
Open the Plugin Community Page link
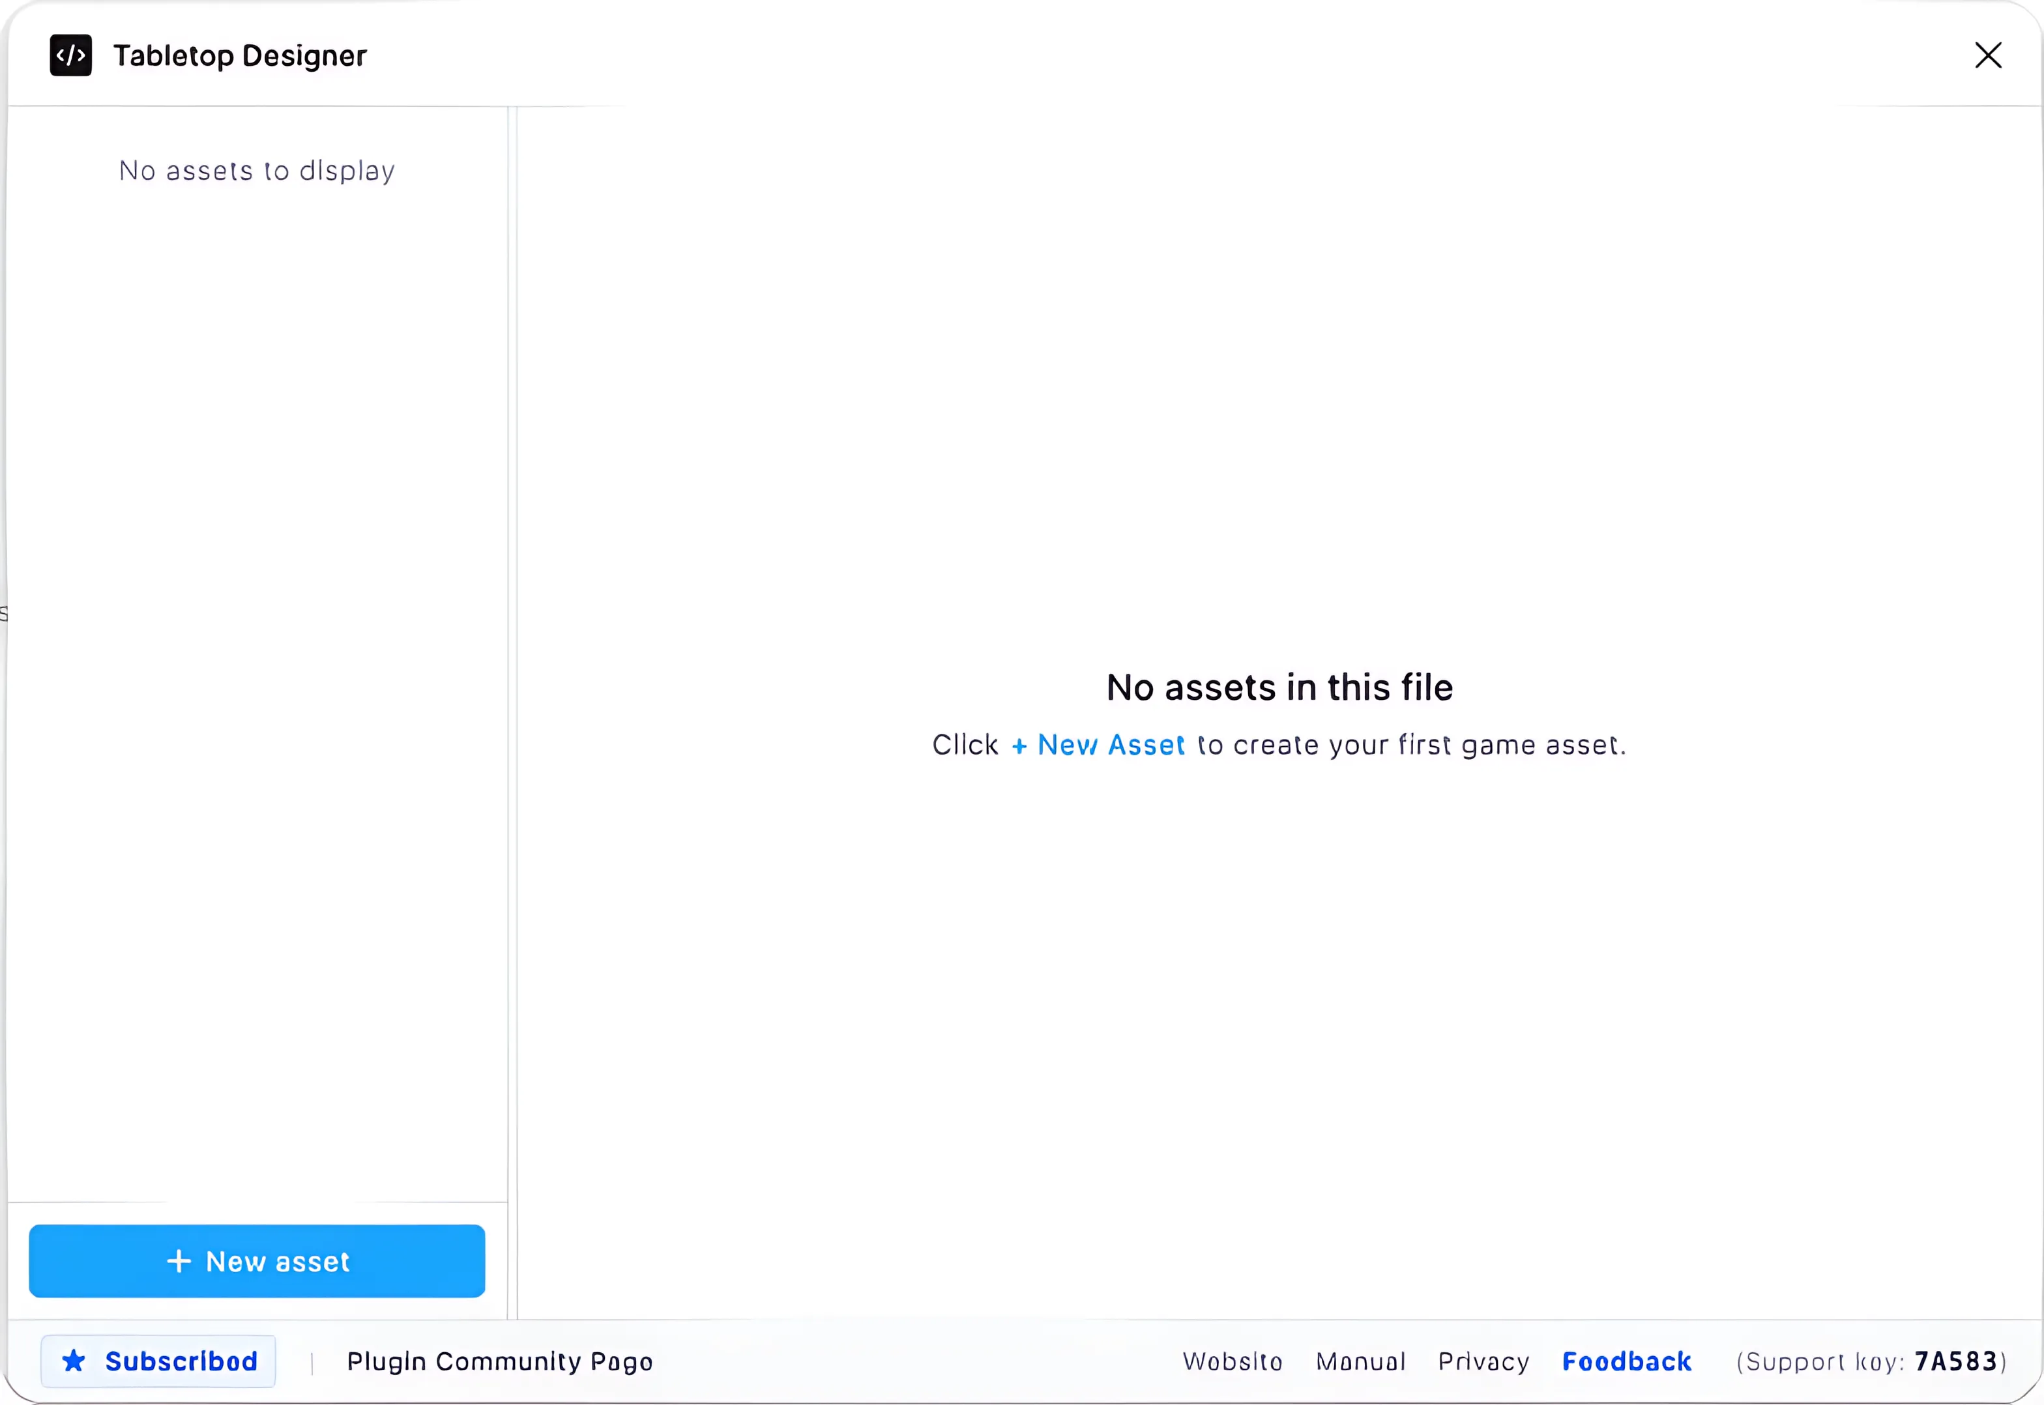(x=499, y=1362)
